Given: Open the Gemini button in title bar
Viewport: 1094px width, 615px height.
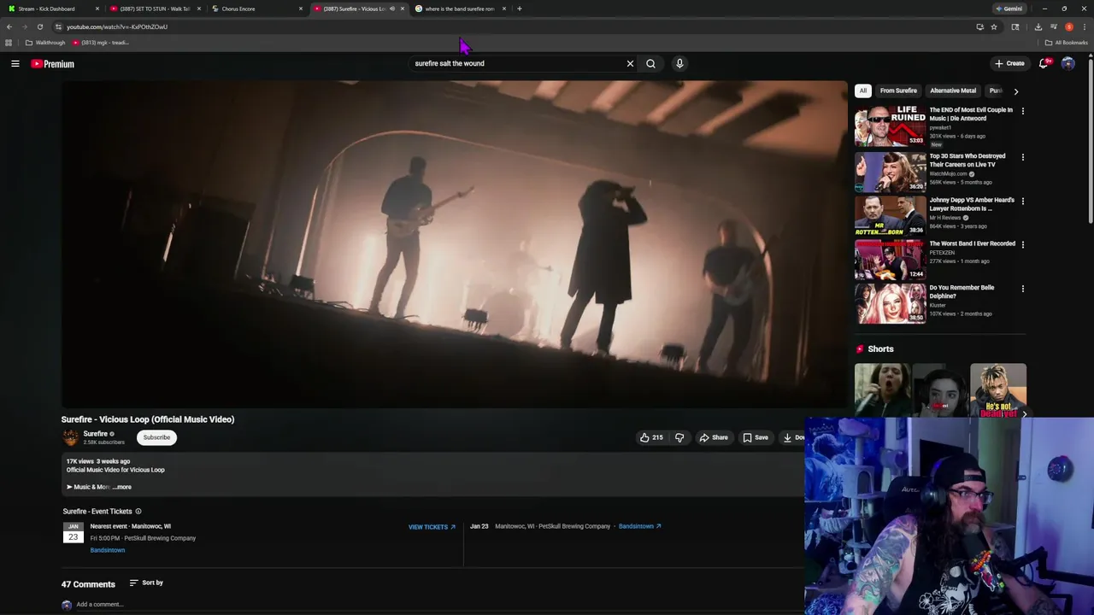Looking at the screenshot, I should pyautogui.click(x=1009, y=9).
